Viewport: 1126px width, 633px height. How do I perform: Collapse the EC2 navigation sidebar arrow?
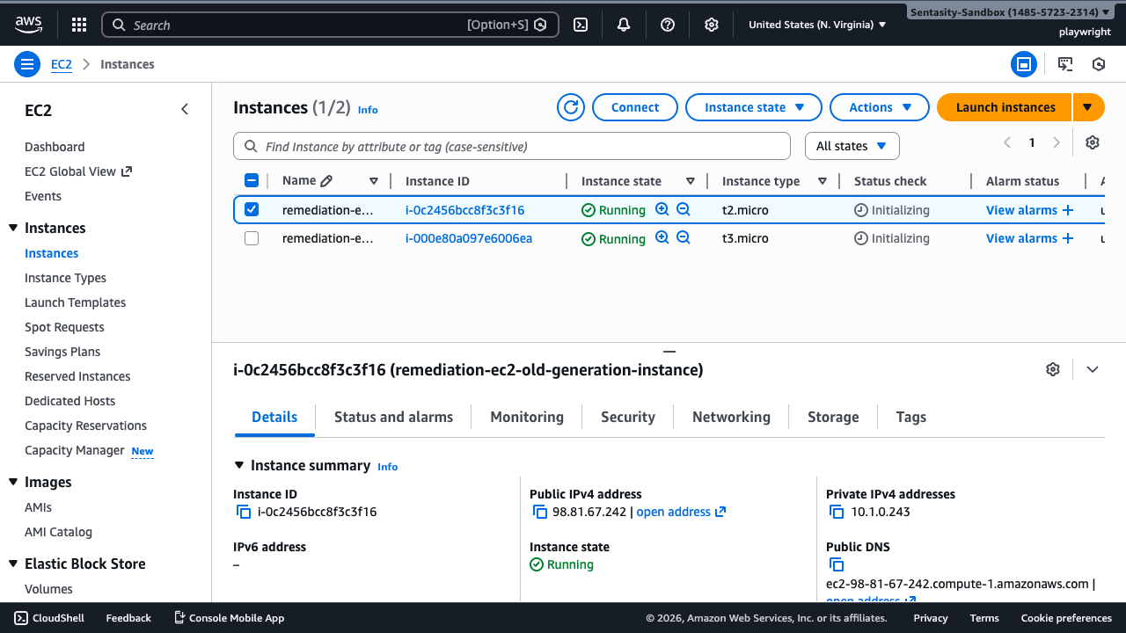click(185, 109)
